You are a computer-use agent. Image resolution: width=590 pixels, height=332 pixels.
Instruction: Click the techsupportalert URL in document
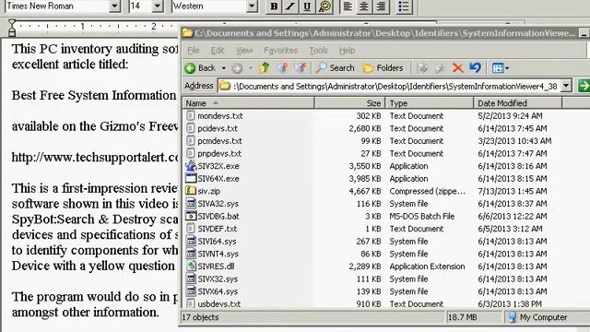(95, 157)
